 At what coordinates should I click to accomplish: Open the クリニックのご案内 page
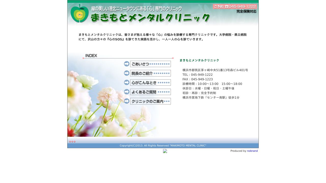pos(150,101)
